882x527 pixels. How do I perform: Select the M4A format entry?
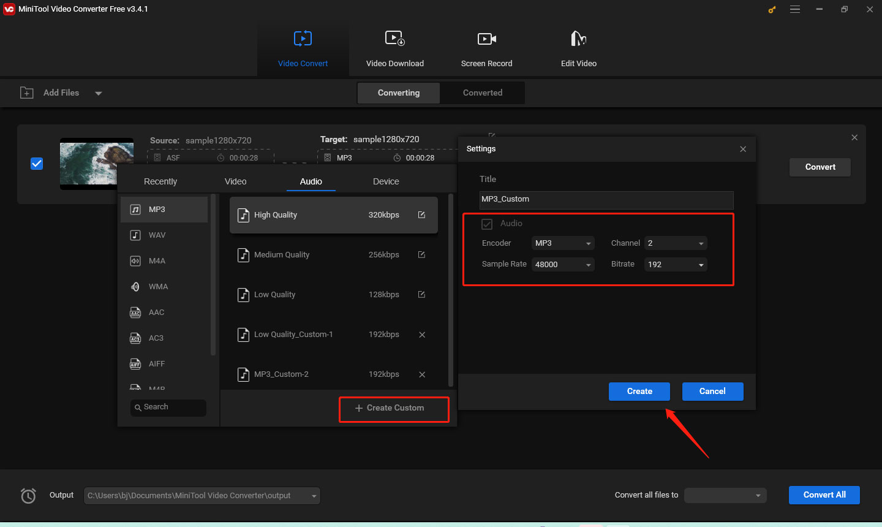click(164, 261)
